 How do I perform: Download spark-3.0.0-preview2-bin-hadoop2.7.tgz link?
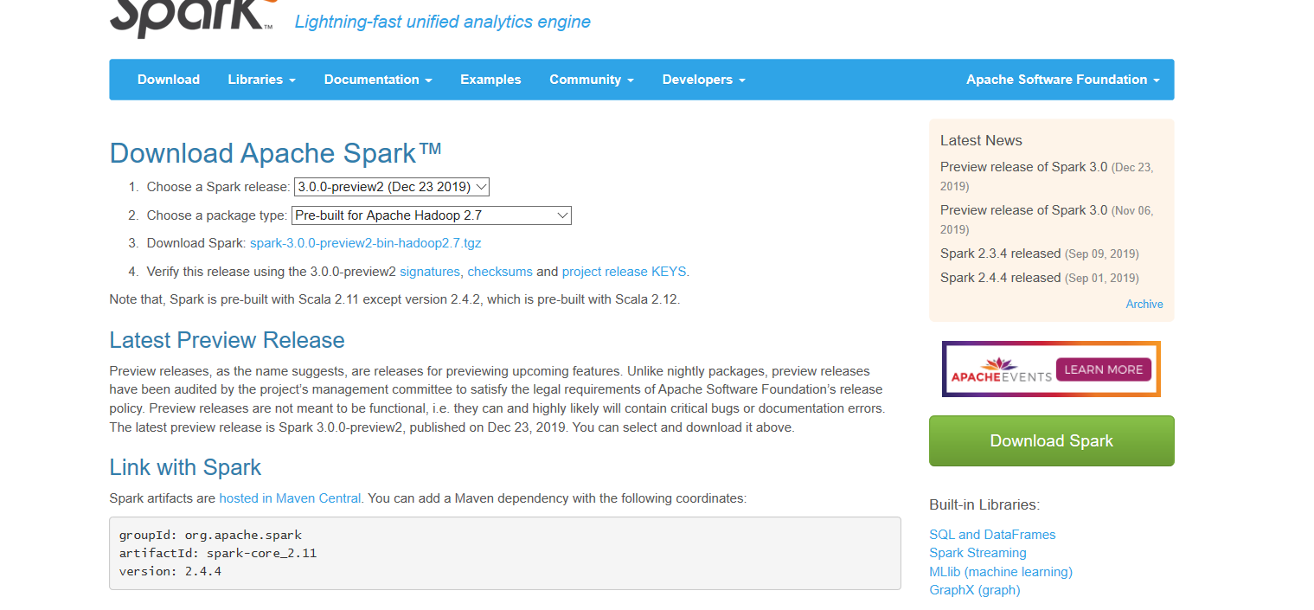pos(365,243)
